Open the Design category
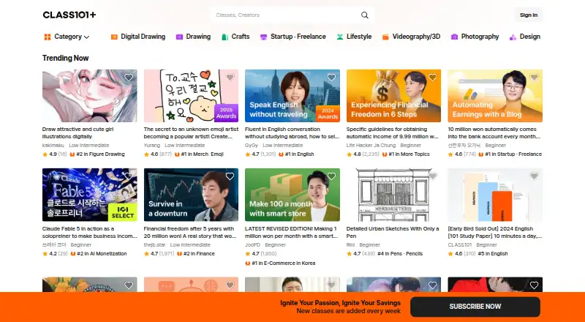585x322 pixels. [525, 37]
